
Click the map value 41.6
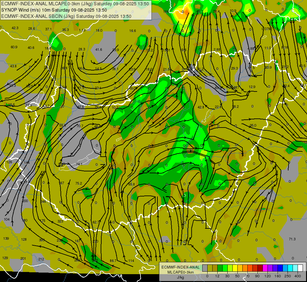pyautogui.click(x=99, y=50)
